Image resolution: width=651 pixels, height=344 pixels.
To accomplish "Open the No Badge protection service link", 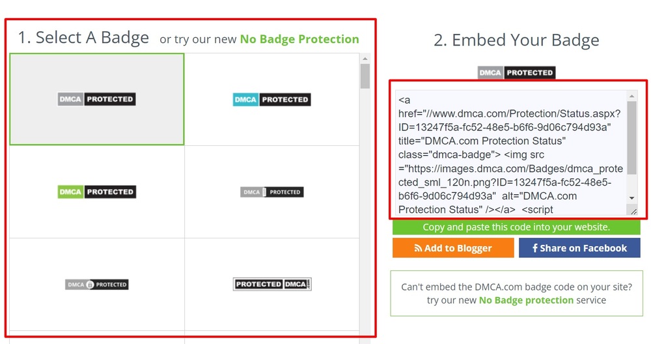I will pyautogui.click(x=526, y=300).
